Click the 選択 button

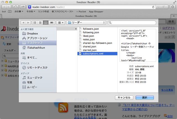[145, 98]
